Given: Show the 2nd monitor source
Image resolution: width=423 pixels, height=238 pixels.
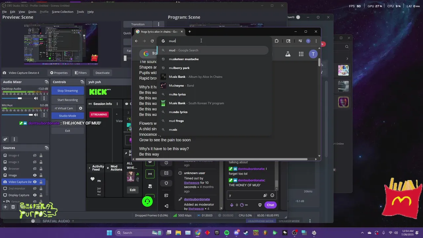Looking at the screenshot, I should [x=35, y=188].
